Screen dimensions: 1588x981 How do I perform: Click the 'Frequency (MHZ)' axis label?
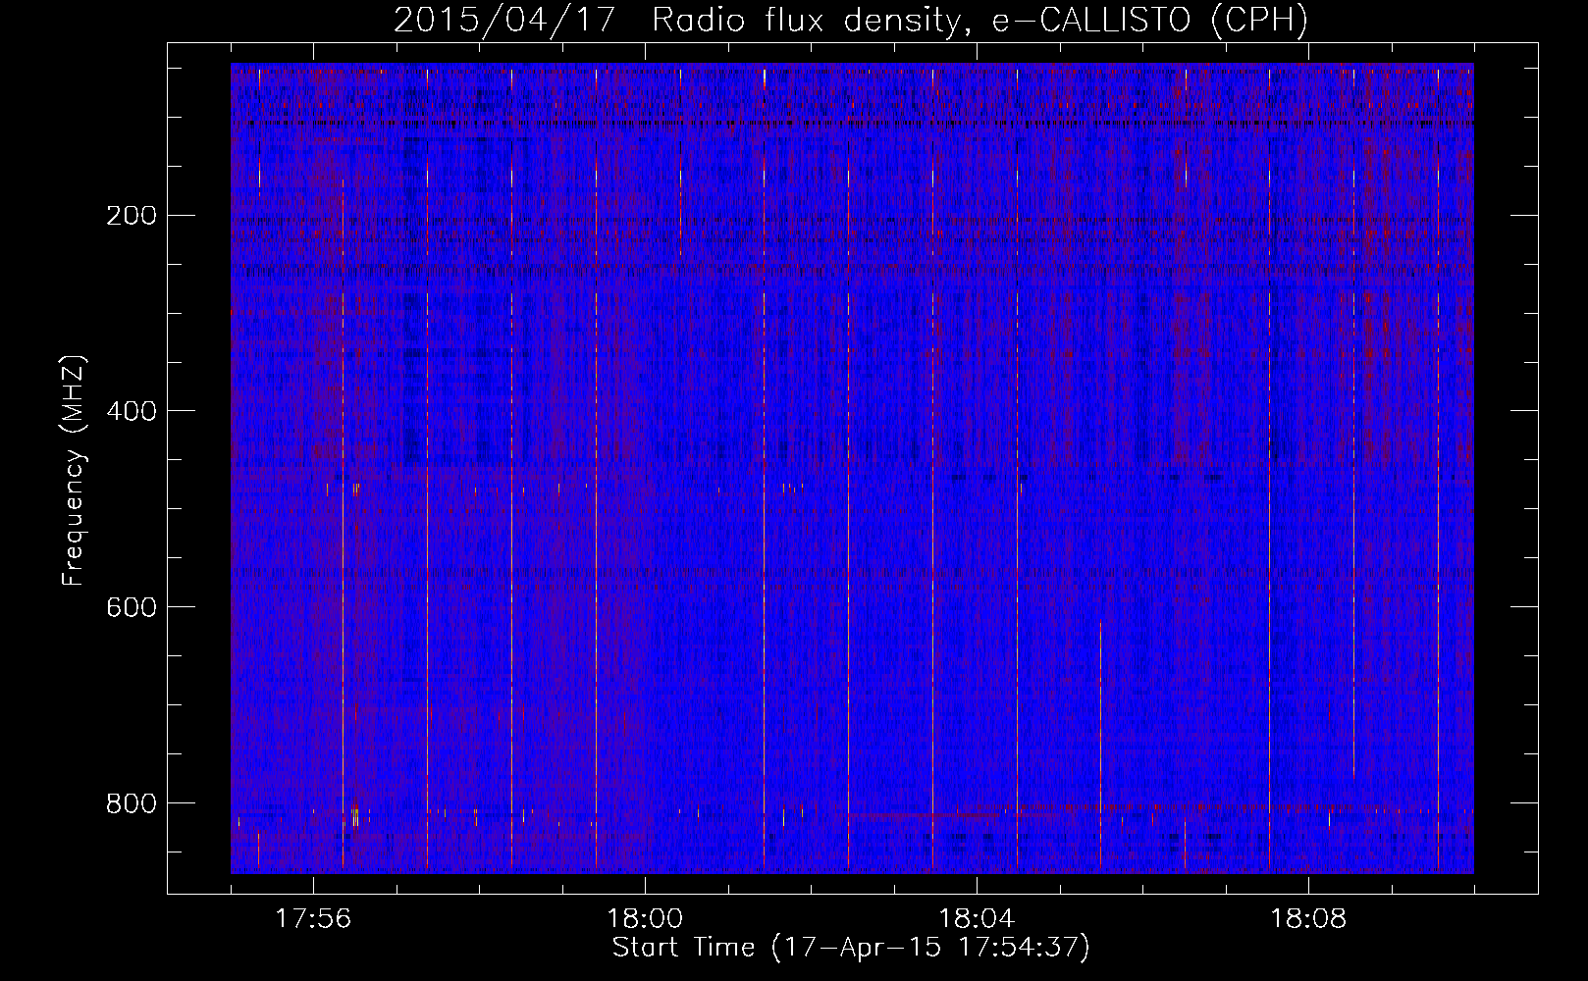[x=75, y=471]
